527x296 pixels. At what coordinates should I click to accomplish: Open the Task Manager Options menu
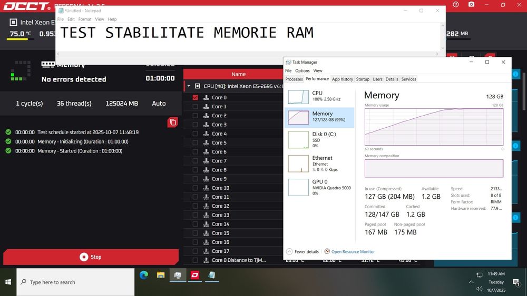302,71
